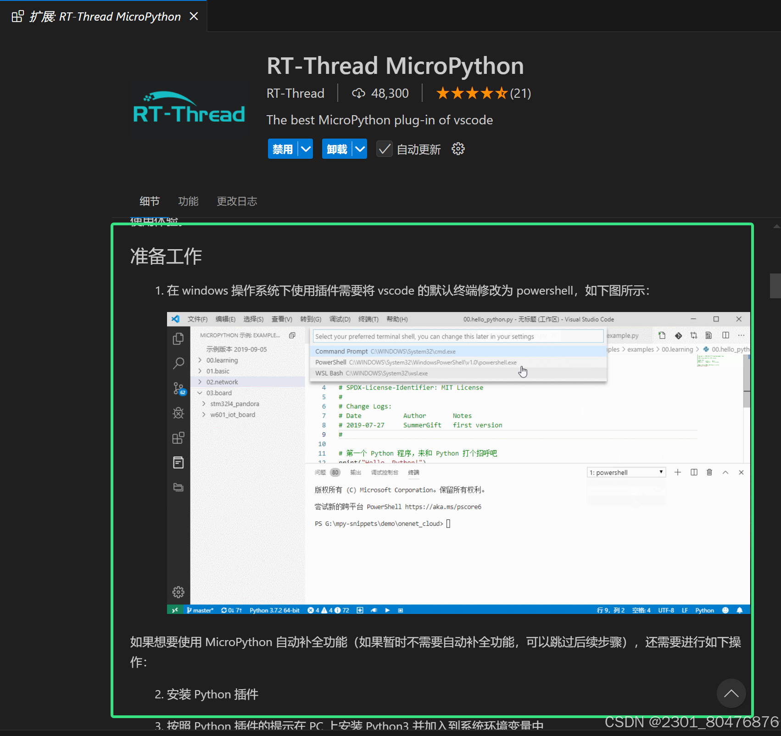This screenshot has width=781, height=736.
Task: Select the 扩展: RT-Thread MicroPython editor tab
Action: click(103, 17)
